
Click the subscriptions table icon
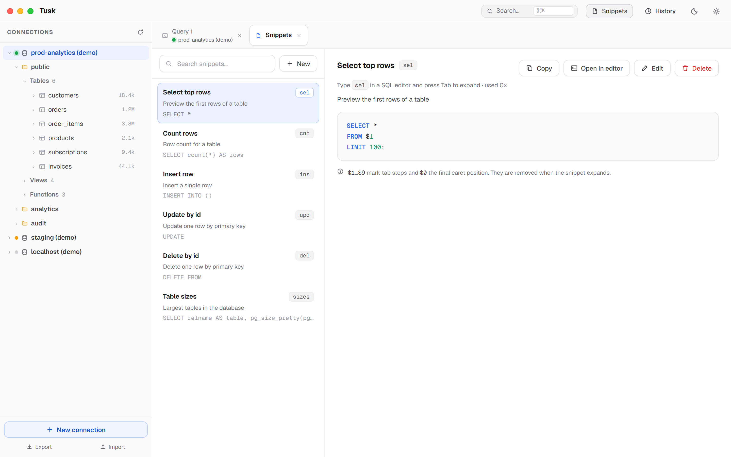click(x=42, y=152)
